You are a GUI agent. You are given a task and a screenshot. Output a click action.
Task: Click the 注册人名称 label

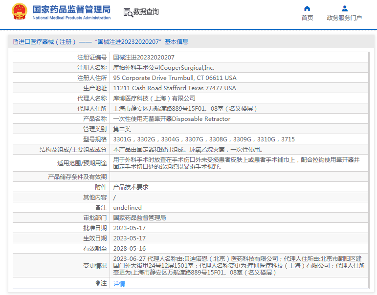coord(92,68)
